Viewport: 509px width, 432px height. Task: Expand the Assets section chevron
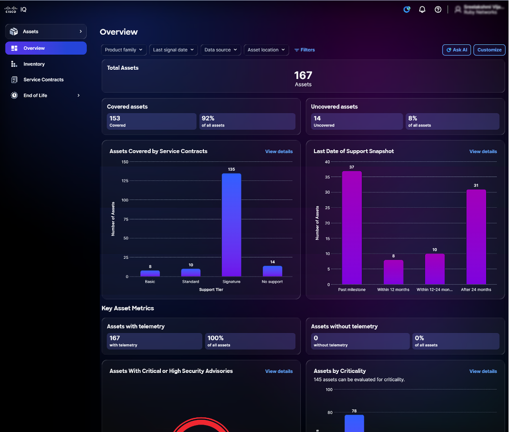[x=81, y=32]
